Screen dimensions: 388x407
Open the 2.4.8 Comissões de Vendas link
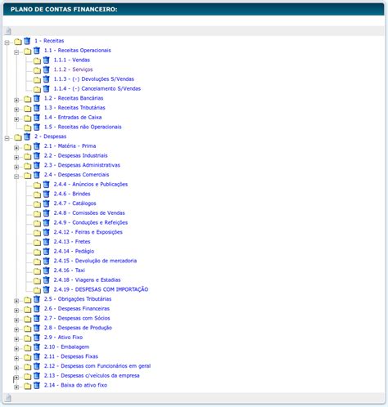89,213
